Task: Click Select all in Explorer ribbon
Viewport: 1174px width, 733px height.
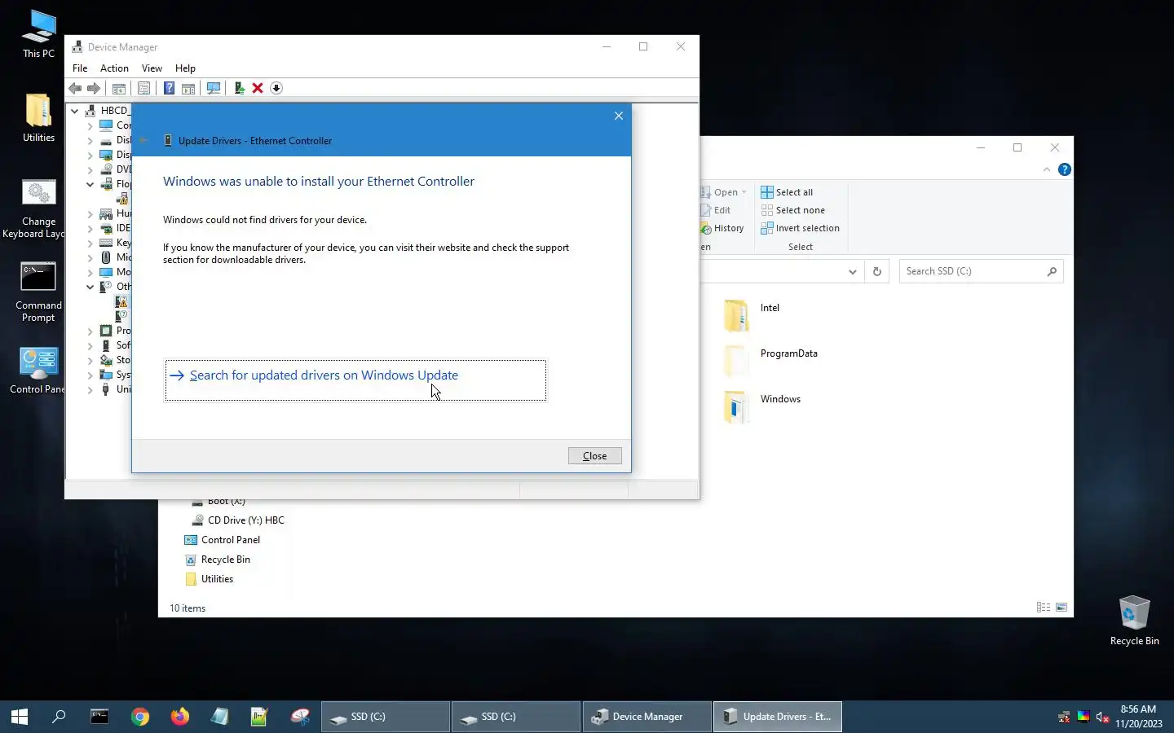Action: 787,192
